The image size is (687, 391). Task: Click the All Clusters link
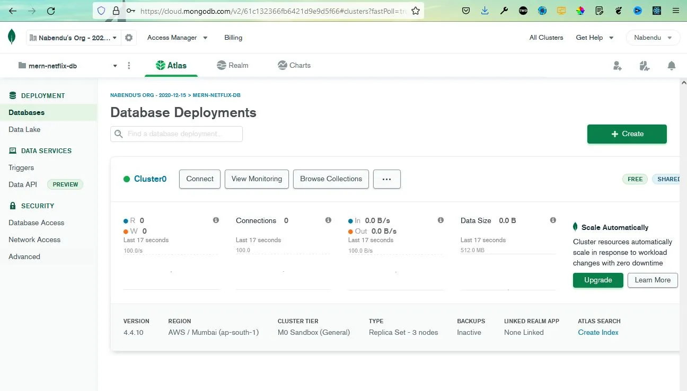(x=546, y=38)
